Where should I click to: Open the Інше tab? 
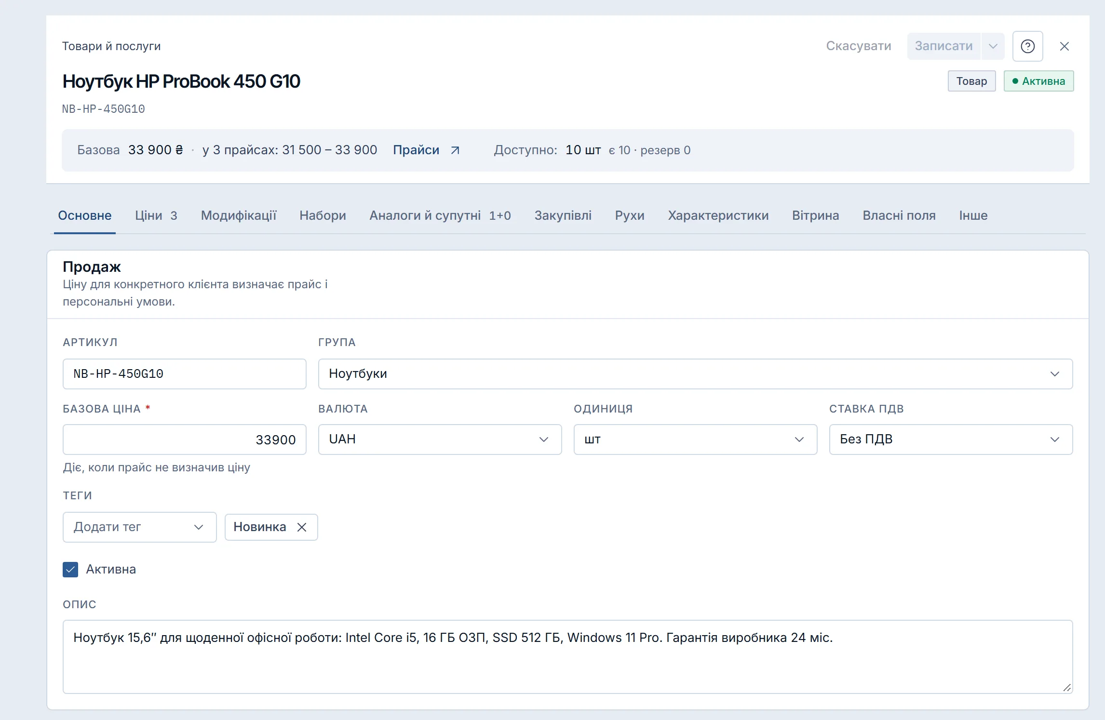tap(973, 215)
